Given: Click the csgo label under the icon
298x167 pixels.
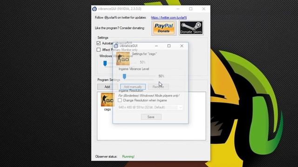Looking at the screenshot, I should point(108,109).
